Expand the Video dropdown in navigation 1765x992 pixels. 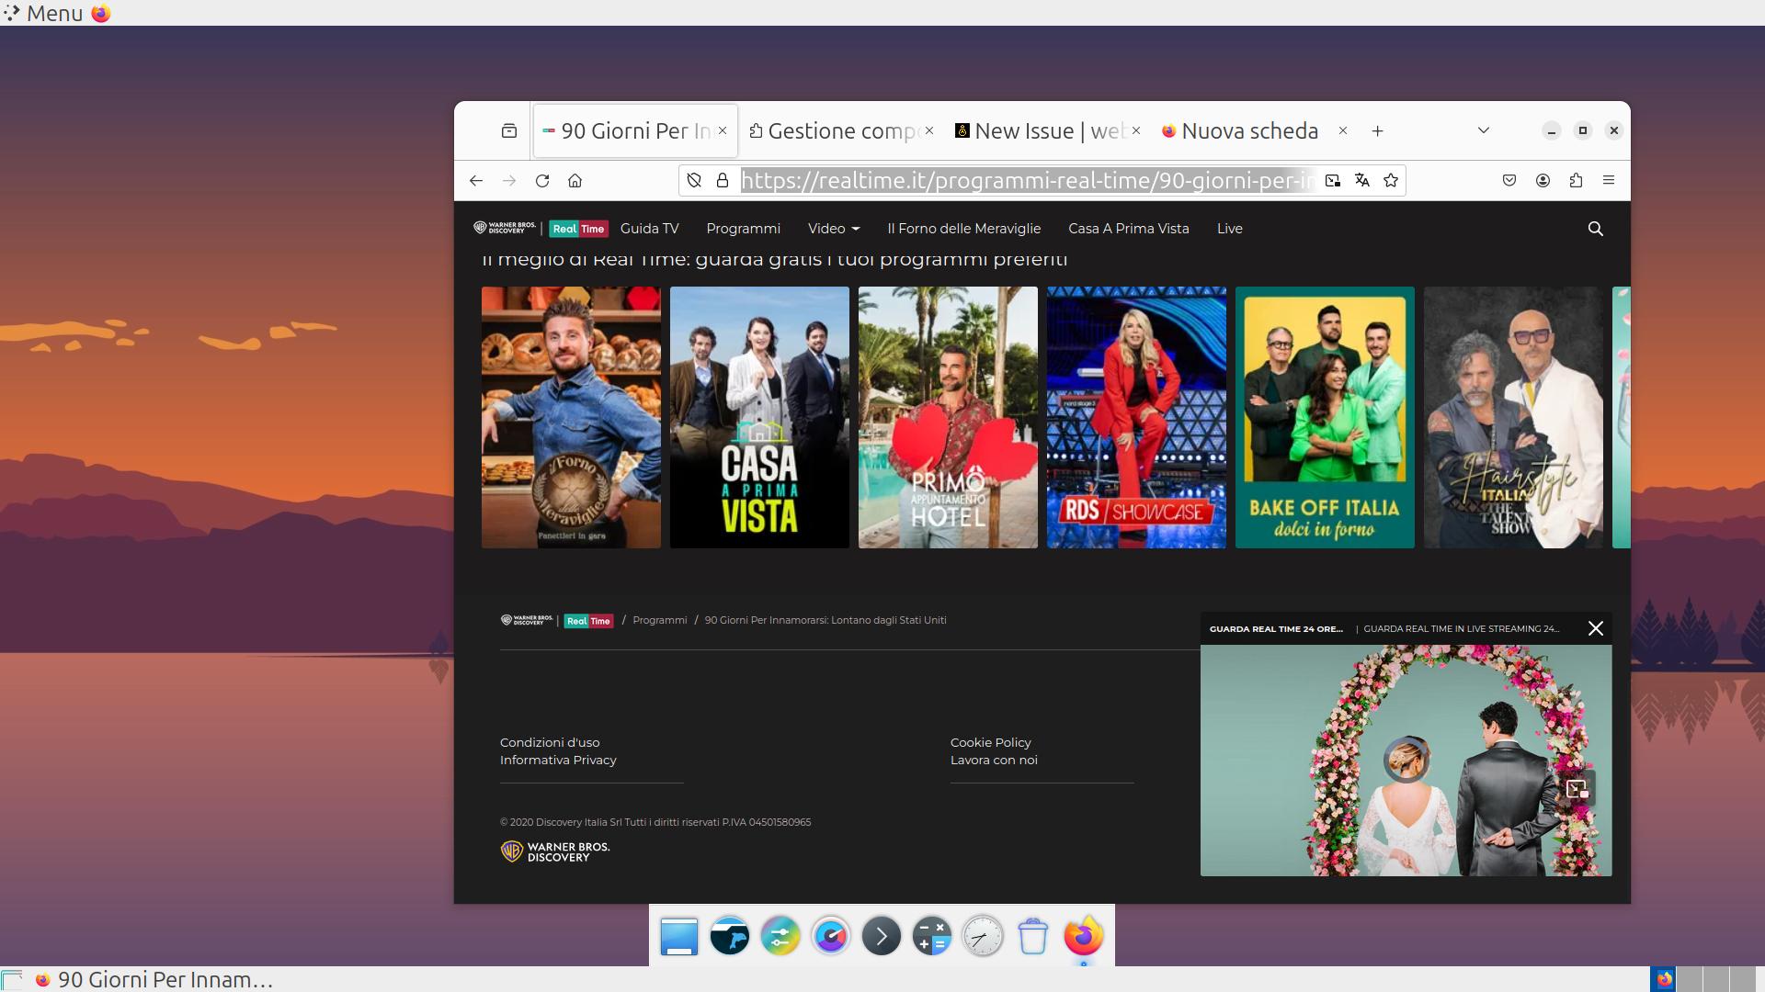(x=833, y=229)
